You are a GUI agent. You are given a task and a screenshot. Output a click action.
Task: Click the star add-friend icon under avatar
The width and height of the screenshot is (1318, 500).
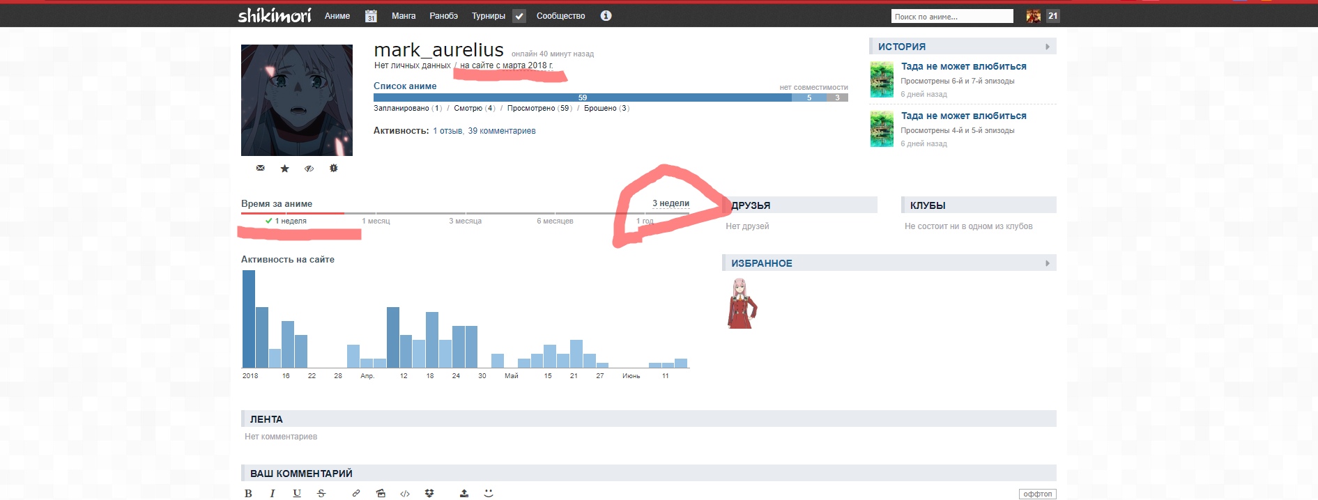284,169
